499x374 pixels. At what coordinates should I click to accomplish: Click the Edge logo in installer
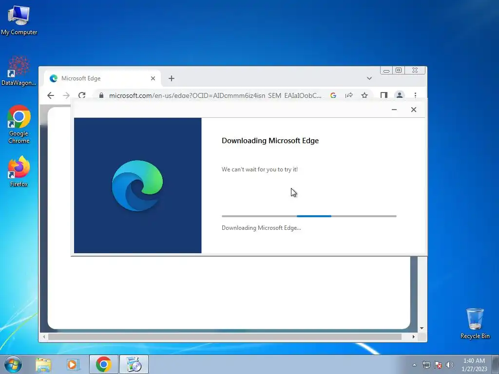137,186
